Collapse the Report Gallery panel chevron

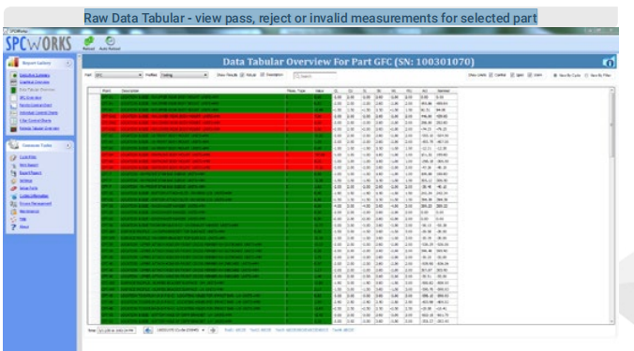pos(68,63)
